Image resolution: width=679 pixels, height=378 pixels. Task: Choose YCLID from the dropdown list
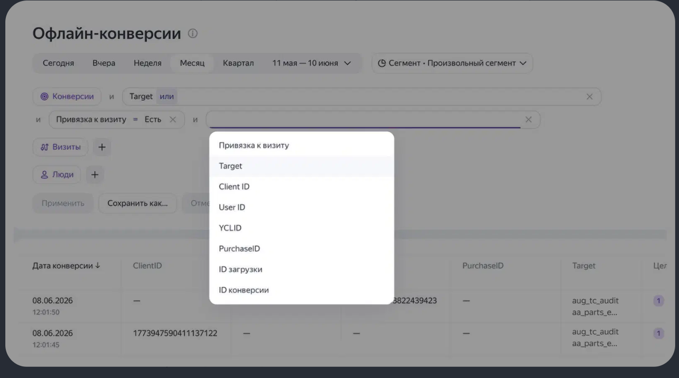pyautogui.click(x=301, y=228)
